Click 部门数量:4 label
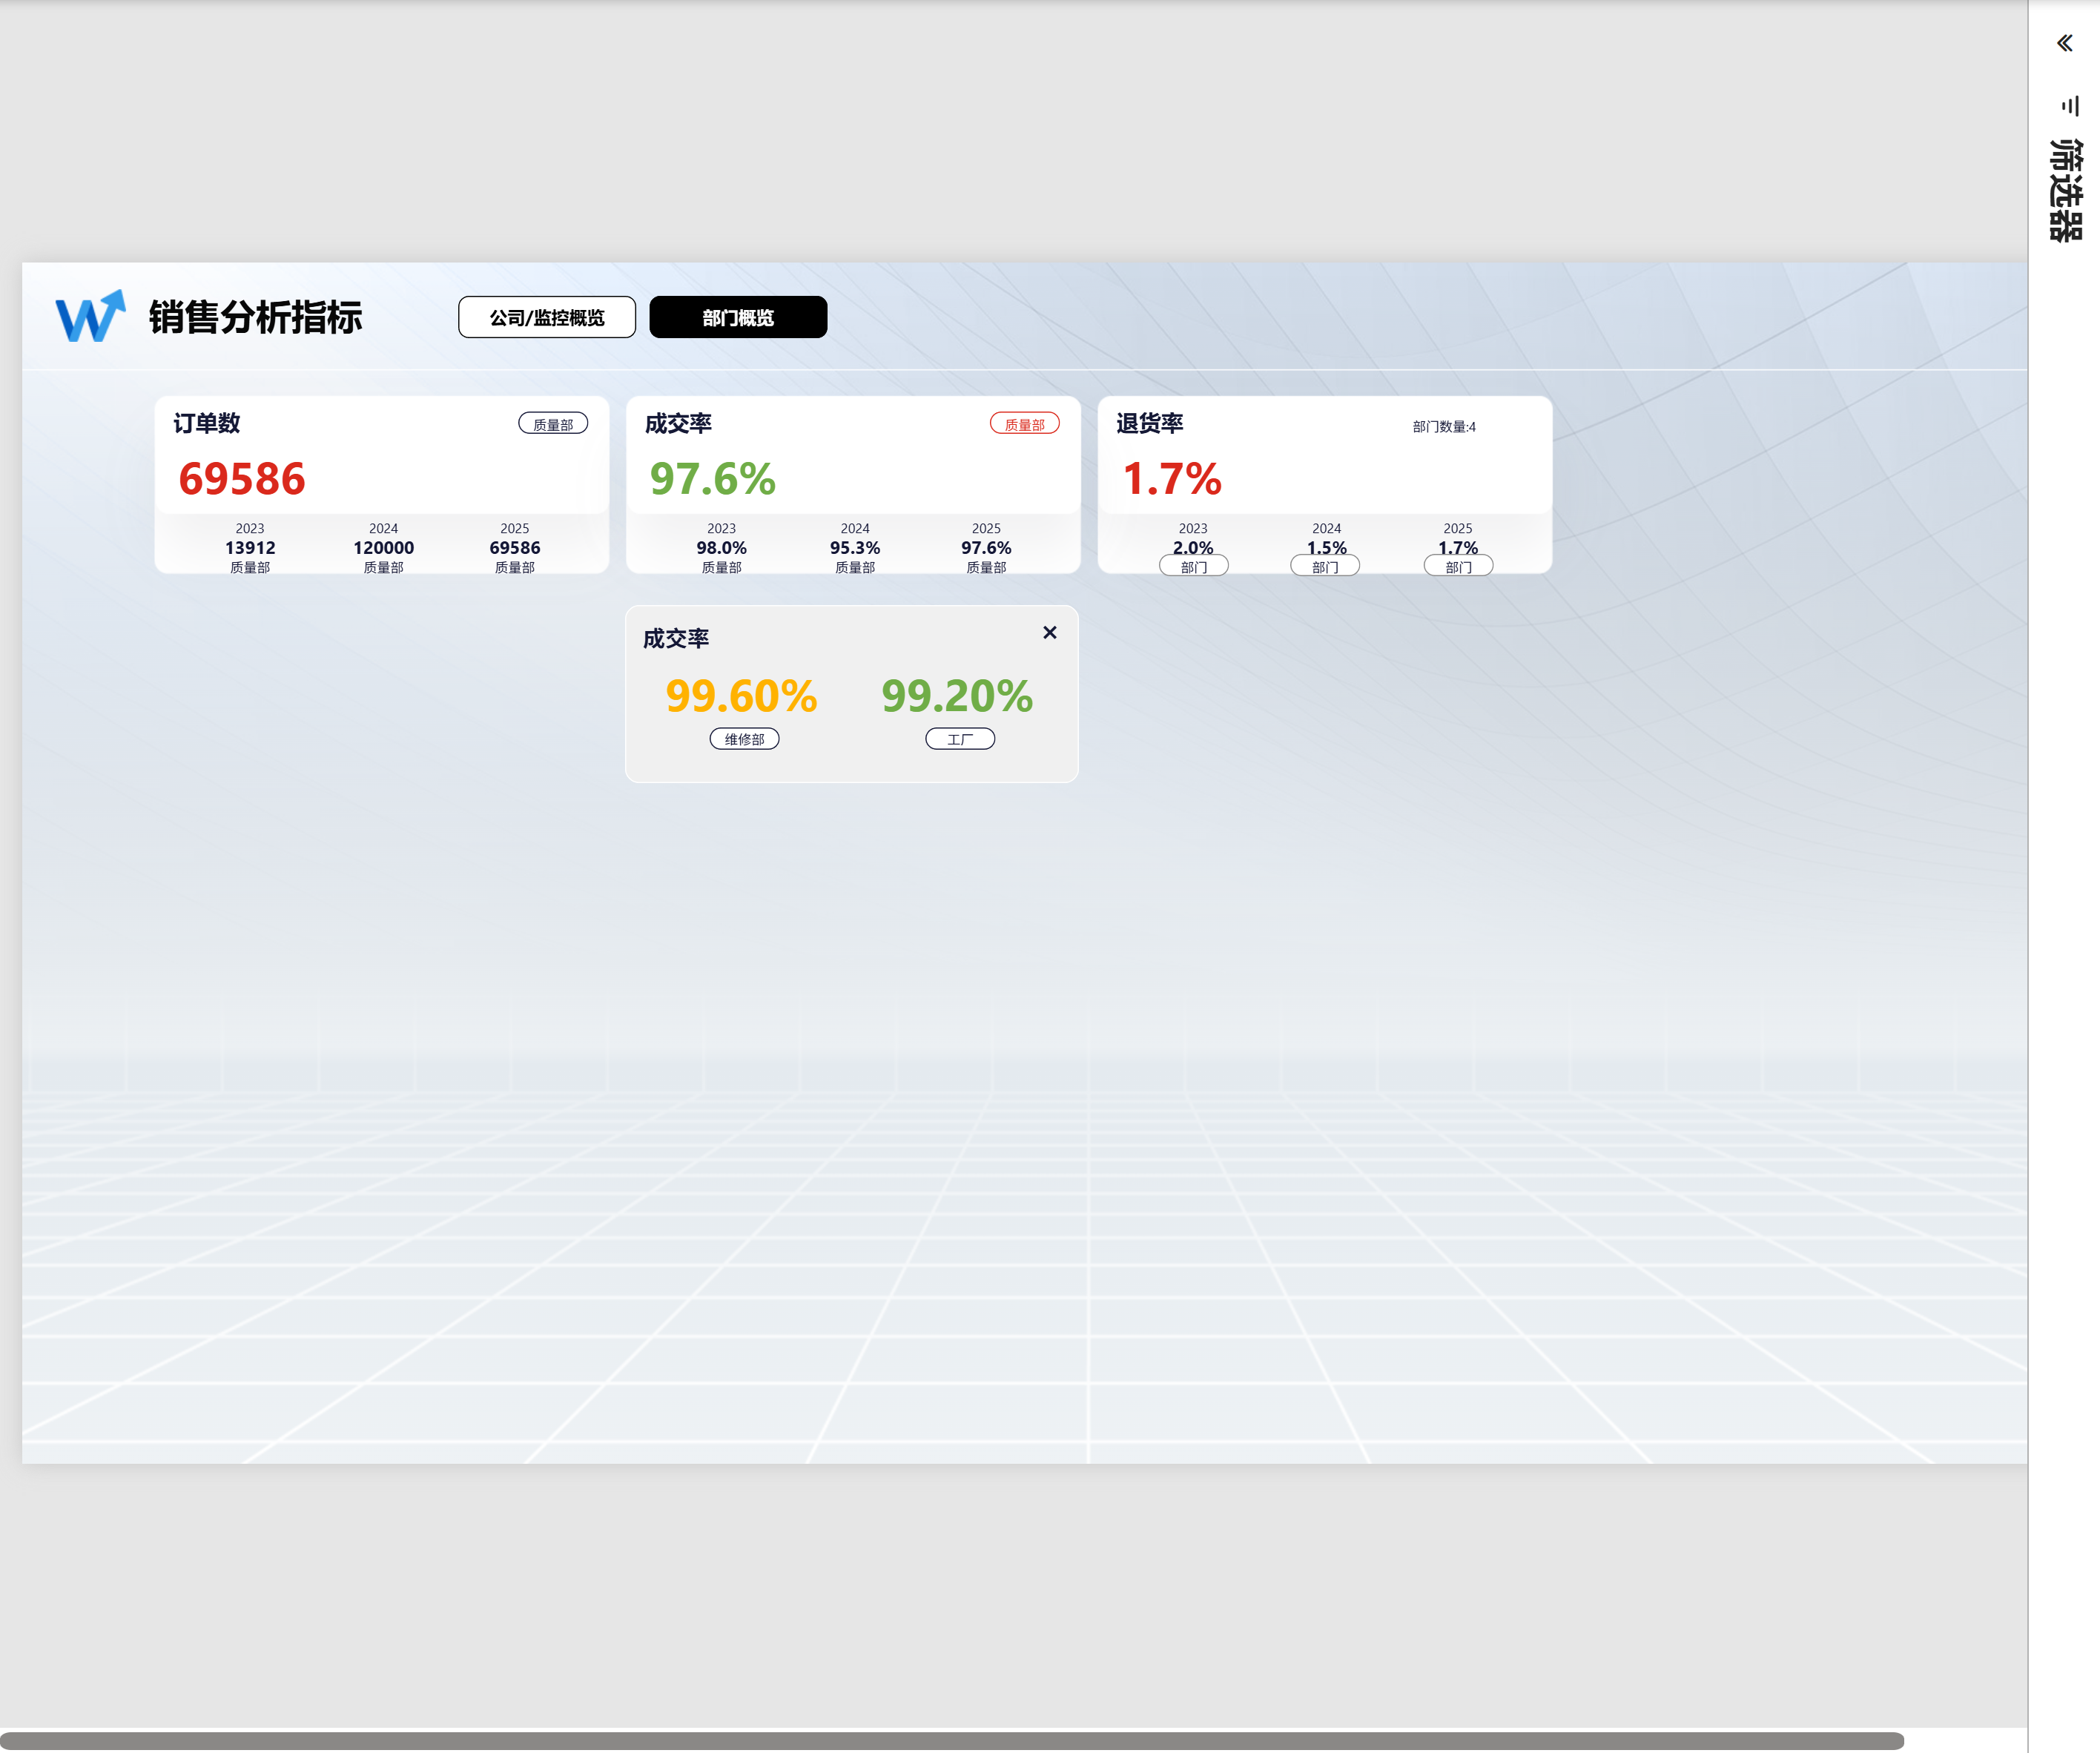2100x1753 pixels. (1443, 427)
